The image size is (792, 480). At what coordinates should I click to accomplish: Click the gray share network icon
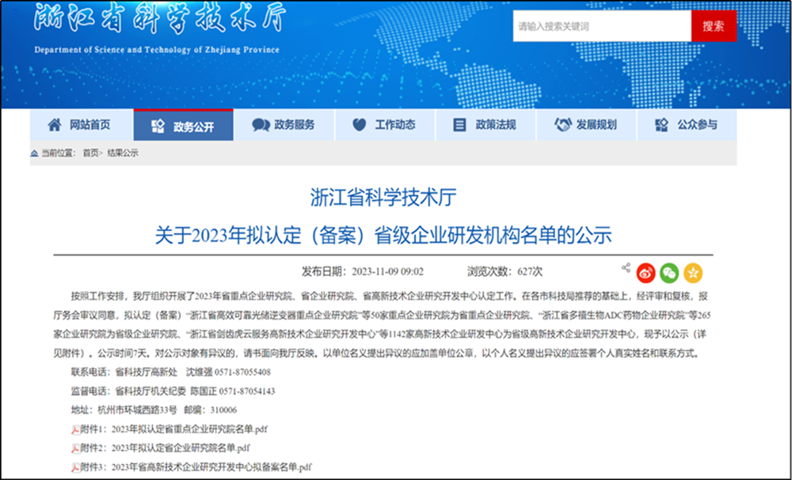click(x=626, y=267)
